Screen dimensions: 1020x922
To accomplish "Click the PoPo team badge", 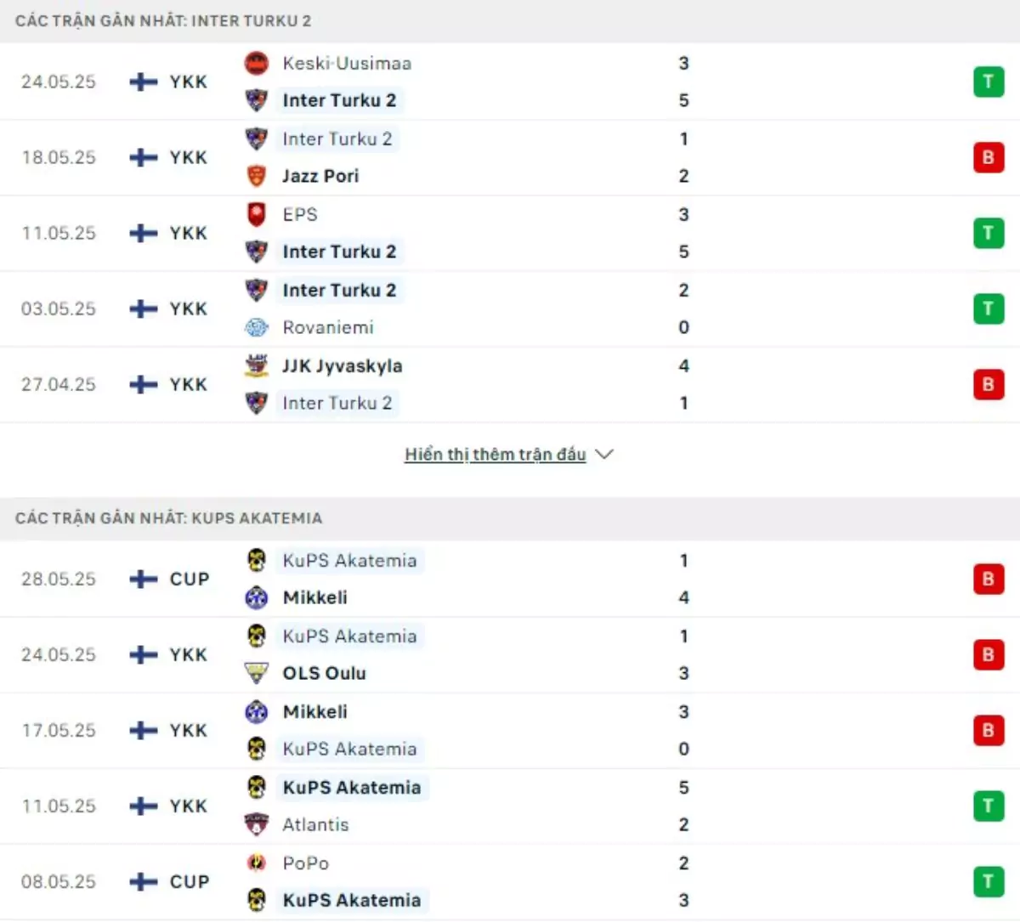I will pos(256,863).
